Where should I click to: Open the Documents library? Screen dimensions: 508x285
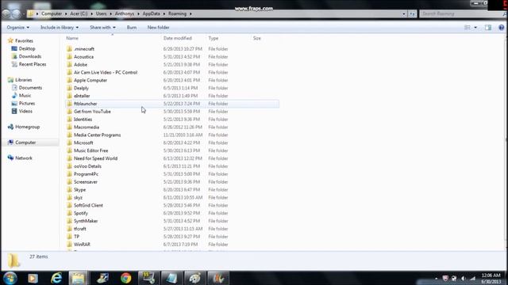(30, 88)
